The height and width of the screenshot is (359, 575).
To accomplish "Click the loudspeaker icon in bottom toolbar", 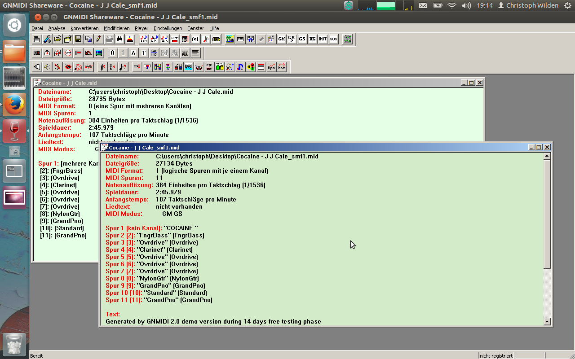I will tap(36, 66).
